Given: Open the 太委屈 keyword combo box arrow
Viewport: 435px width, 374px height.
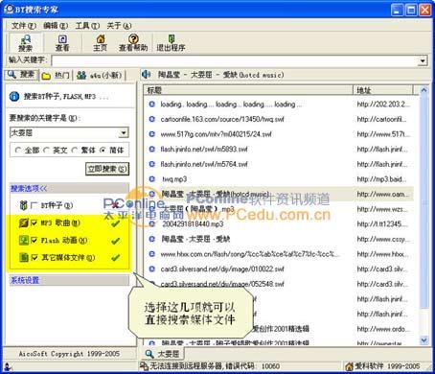Looking at the screenshot, I should pos(124,132).
